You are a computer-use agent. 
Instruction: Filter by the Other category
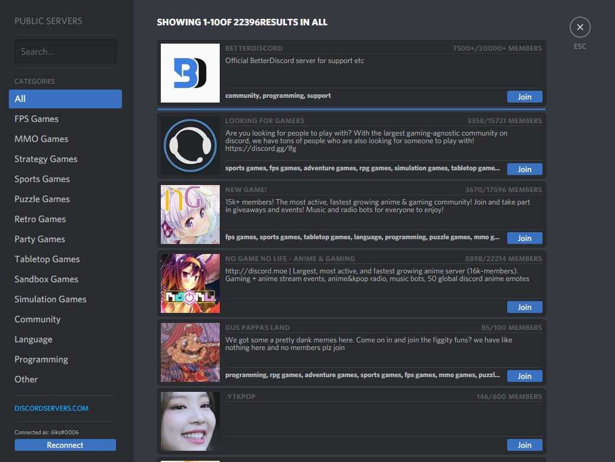(65, 379)
